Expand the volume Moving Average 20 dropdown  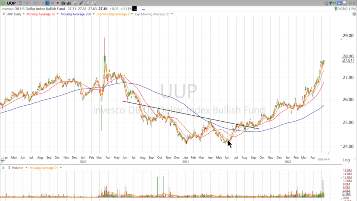click(x=61, y=168)
